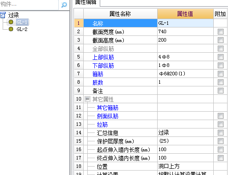Screen dimensions: 228x175
Task: Click the 名称 value cell GL-1
Action: point(185,23)
